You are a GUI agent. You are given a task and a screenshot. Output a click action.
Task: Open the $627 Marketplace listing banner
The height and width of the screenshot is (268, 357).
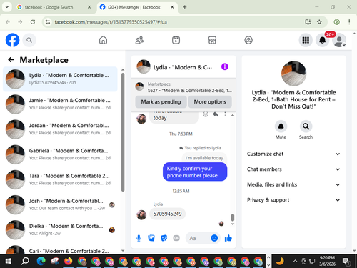click(x=183, y=87)
